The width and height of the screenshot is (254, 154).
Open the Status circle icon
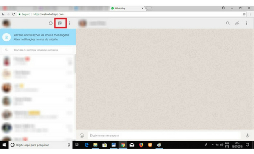tap(51, 23)
